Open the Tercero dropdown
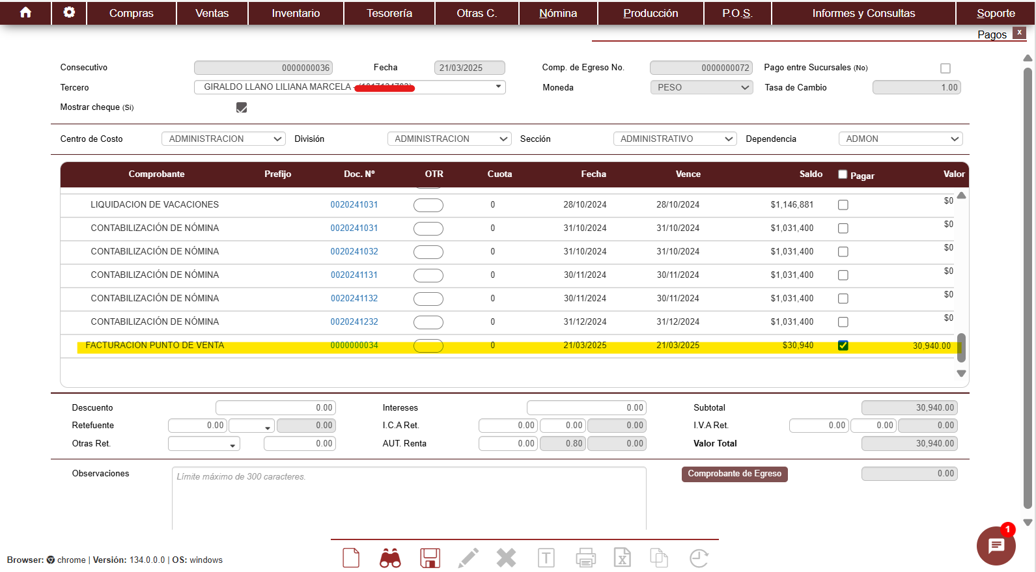This screenshot has width=1036, height=572. click(350, 87)
